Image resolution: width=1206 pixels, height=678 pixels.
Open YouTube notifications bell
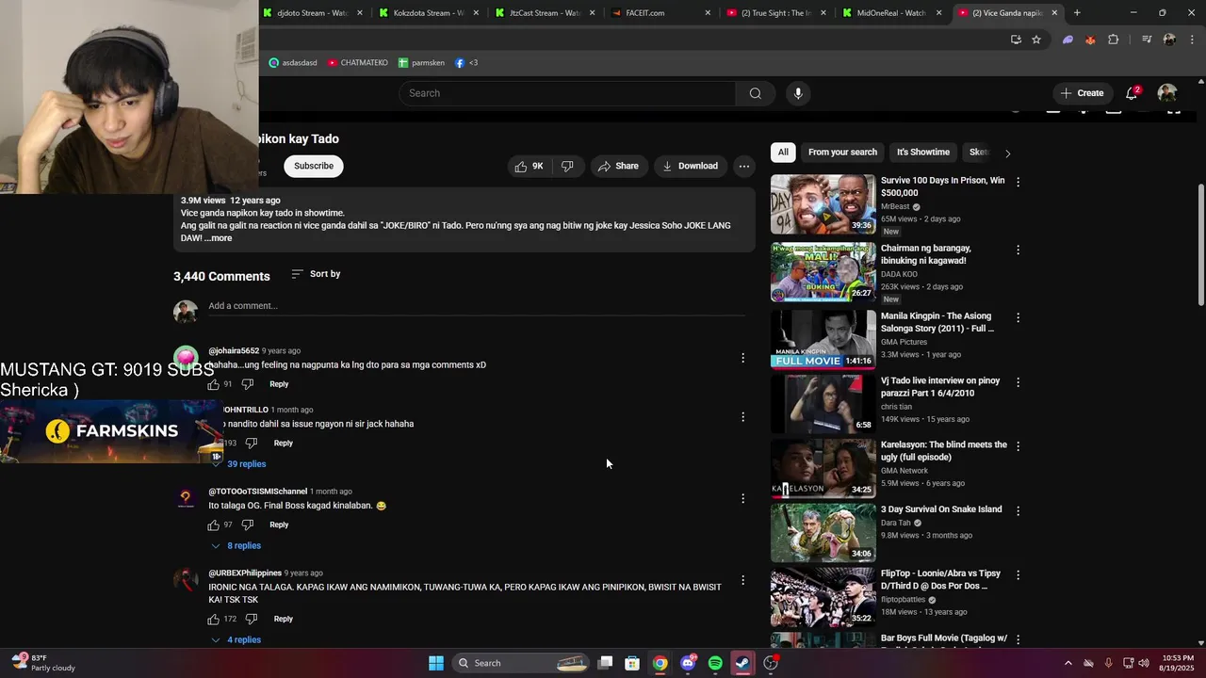point(1132,93)
